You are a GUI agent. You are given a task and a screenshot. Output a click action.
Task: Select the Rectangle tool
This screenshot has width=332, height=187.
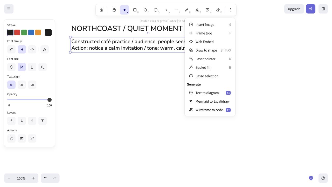tap(135, 10)
